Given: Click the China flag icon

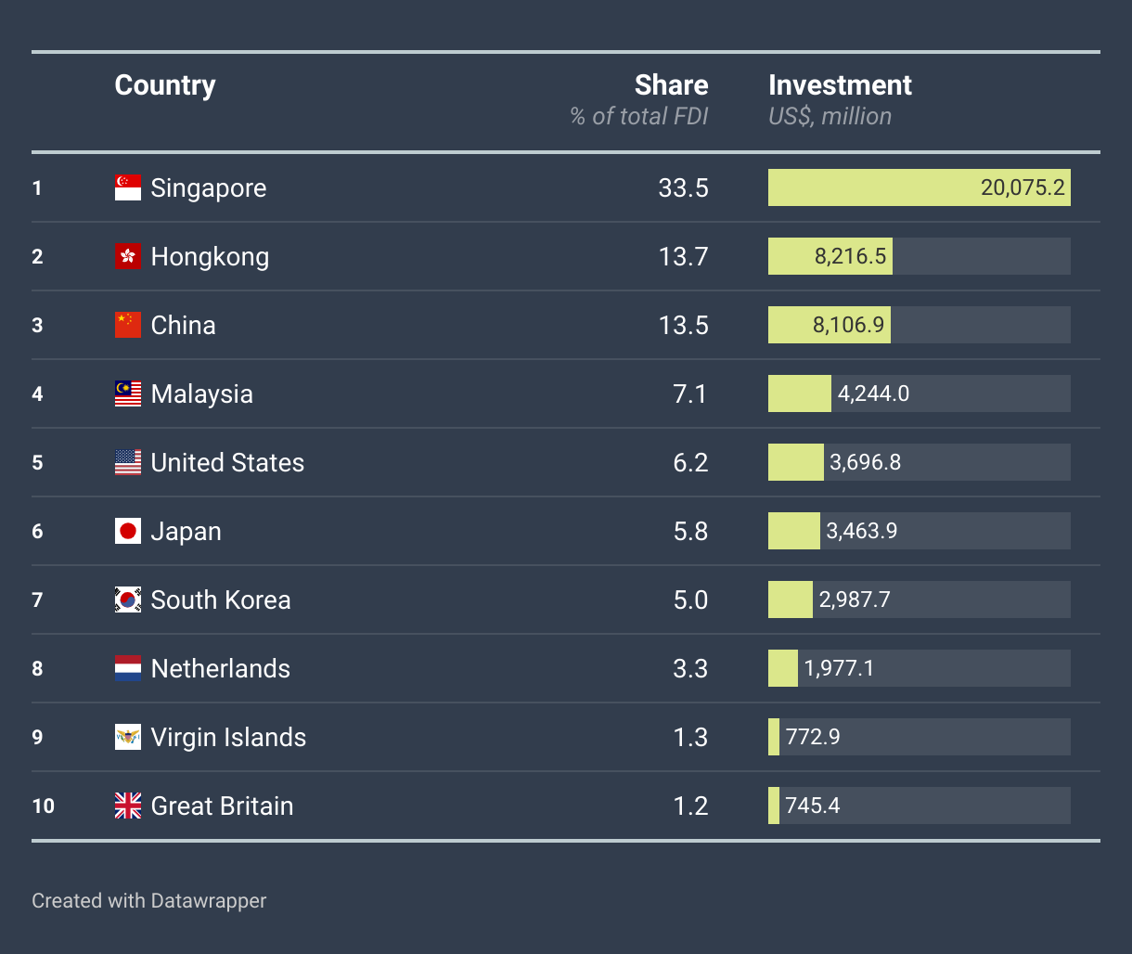Looking at the screenshot, I should tap(128, 326).
